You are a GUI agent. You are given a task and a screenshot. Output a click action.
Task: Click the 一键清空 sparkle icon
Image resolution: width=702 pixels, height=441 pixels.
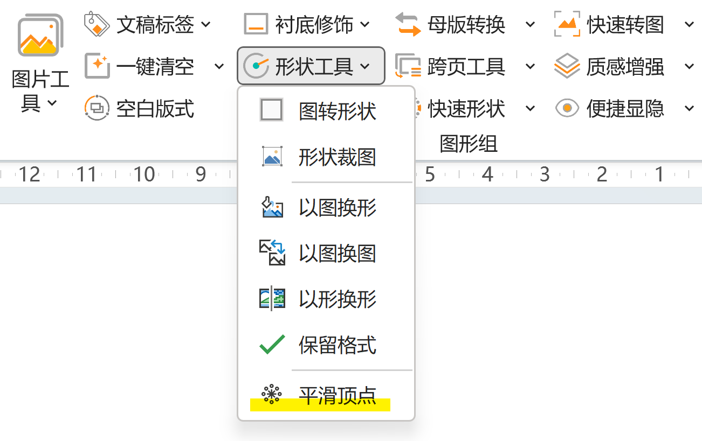(97, 66)
